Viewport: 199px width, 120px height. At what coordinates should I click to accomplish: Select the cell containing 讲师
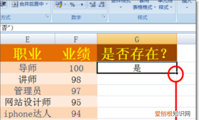pyautogui.click(x=28, y=79)
